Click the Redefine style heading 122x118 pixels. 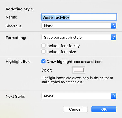[x=20, y=9]
